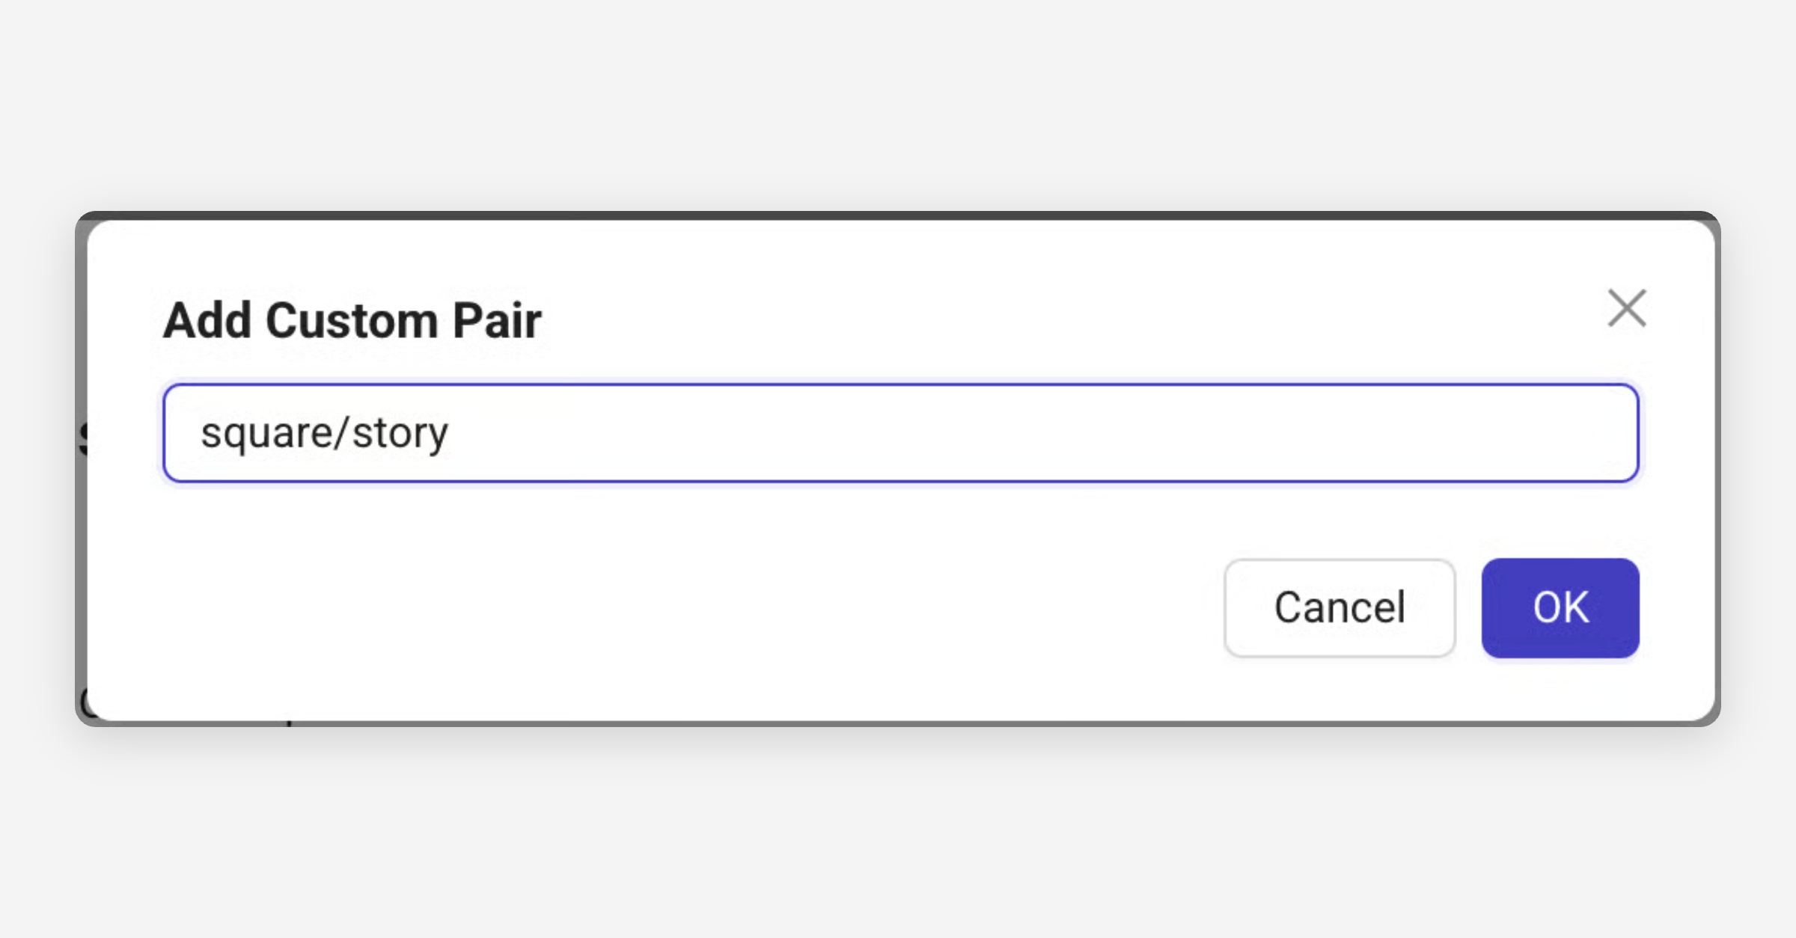Click the "square/story" text in the input
The height and width of the screenshot is (938, 1796).
pos(325,433)
